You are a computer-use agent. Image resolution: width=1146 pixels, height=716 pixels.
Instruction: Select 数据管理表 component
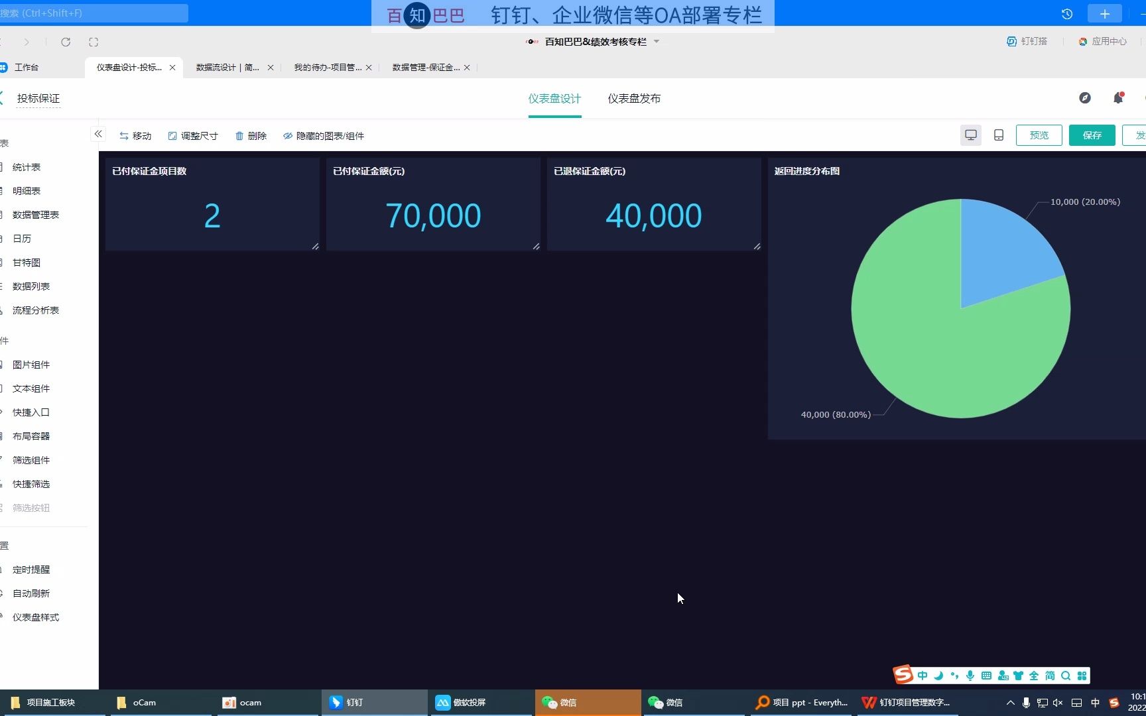pos(36,215)
